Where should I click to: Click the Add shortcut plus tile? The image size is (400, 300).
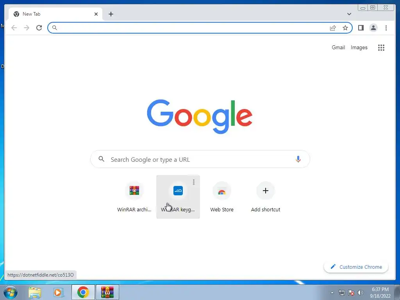[x=266, y=197]
